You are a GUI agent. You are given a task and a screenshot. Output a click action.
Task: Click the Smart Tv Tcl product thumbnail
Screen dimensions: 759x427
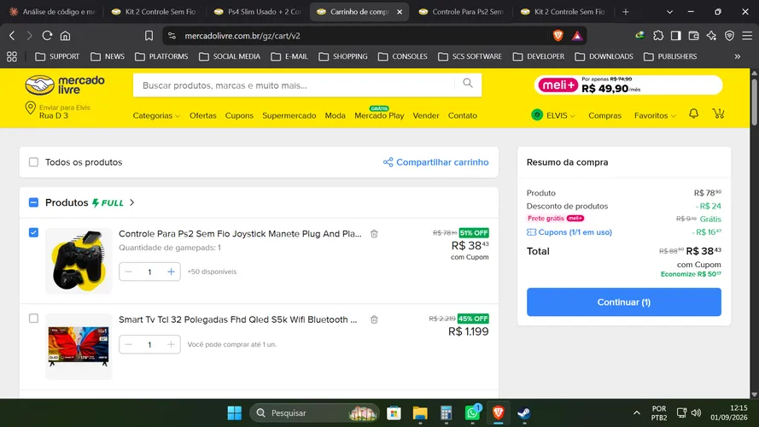coord(79,346)
